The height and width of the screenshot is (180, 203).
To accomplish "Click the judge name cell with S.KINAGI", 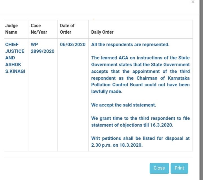I will click(x=15, y=71).
